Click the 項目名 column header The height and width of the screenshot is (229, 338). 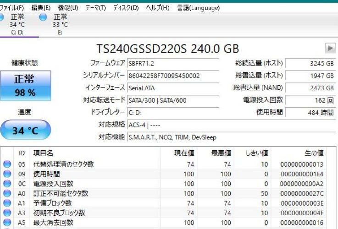(x=43, y=153)
